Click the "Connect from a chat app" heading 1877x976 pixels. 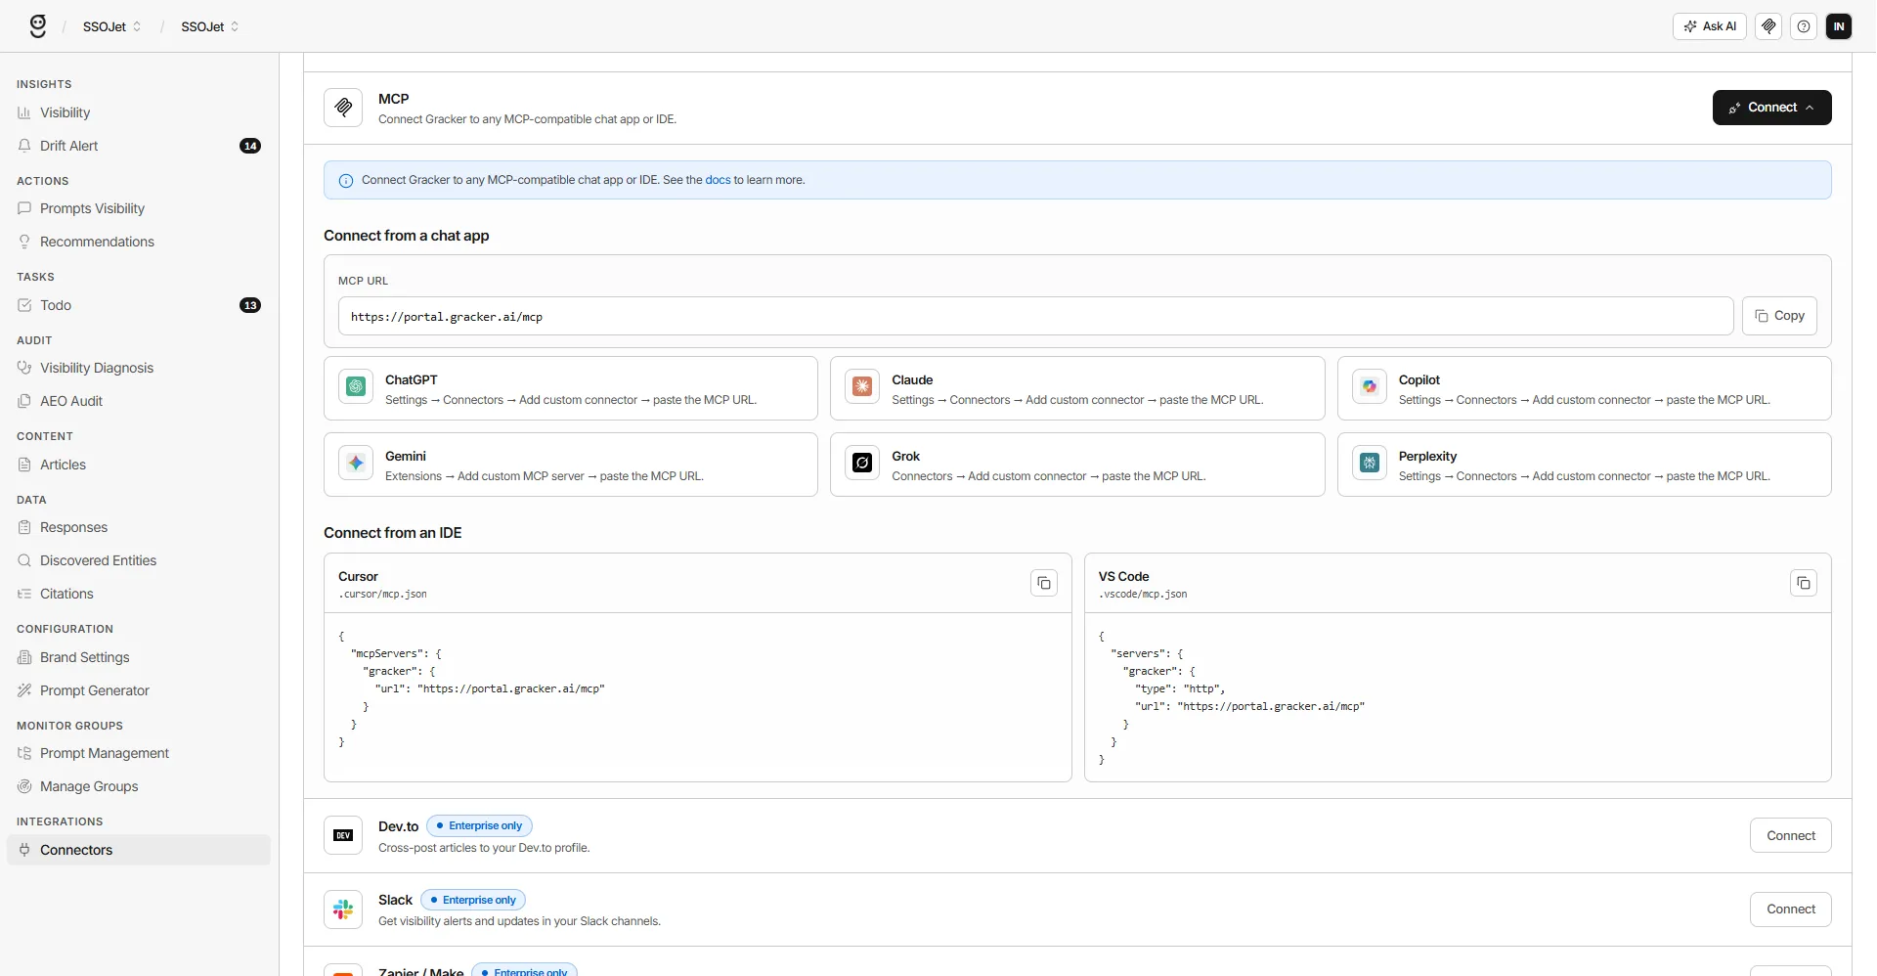pos(407,236)
